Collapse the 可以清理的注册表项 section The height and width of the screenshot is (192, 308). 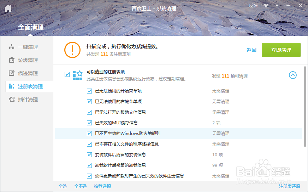coord(293,75)
